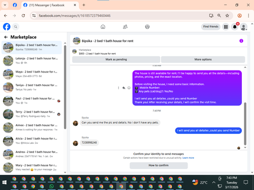The height and width of the screenshot is (190, 254).
Task: Go back using the Marketplace arrow
Action: [6, 37]
